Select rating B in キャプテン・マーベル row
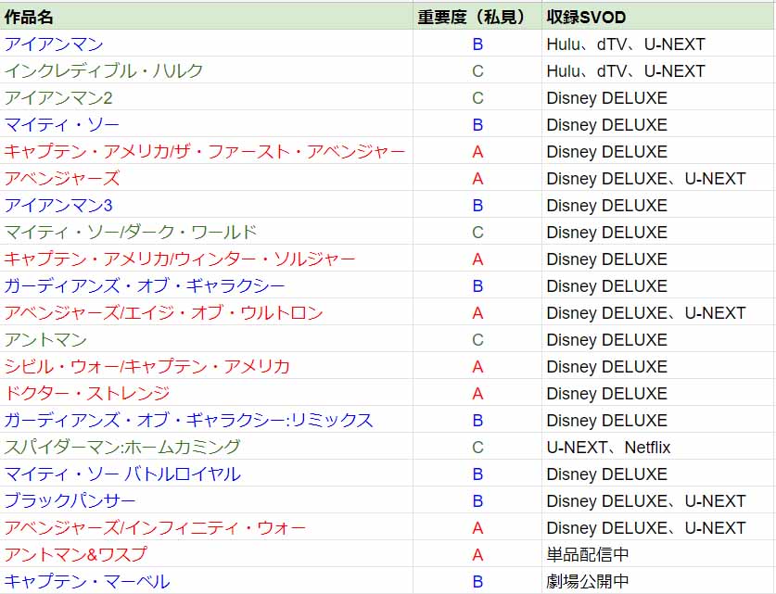 (x=477, y=581)
